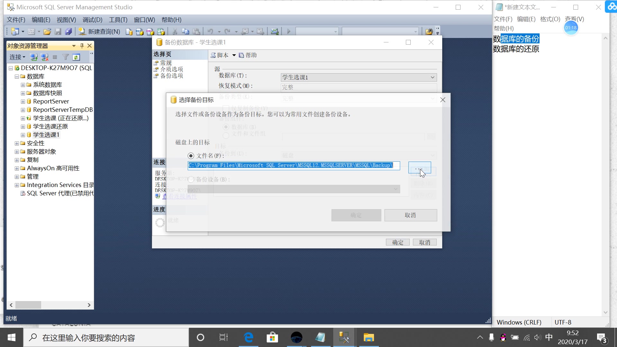Viewport: 617px width, 347px height.
Task: Click the Filter funnel icon
Action: tap(66, 57)
